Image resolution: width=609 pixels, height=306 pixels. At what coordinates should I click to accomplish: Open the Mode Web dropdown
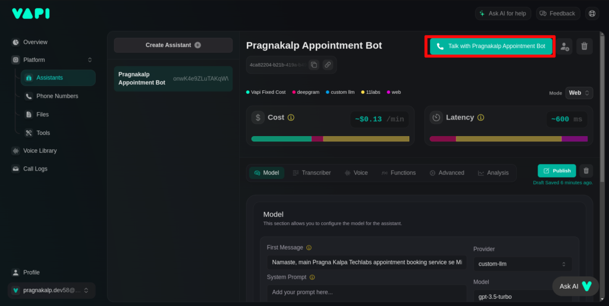pyautogui.click(x=579, y=93)
